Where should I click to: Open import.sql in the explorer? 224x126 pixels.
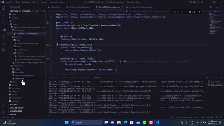pyautogui.click(x=20, y=78)
